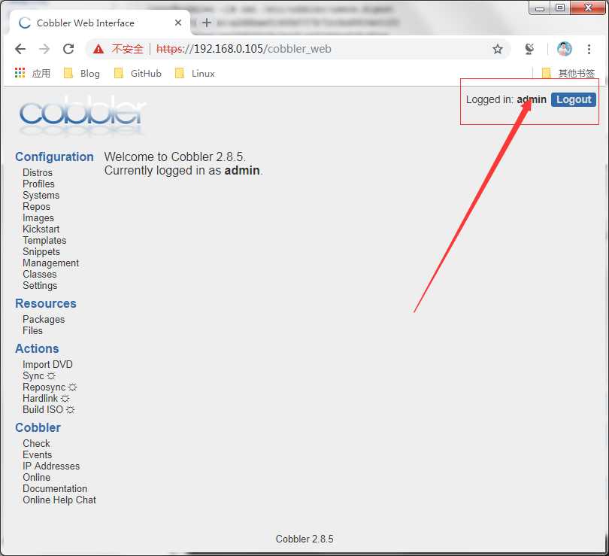Click the Resources section heading

point(45,303)
